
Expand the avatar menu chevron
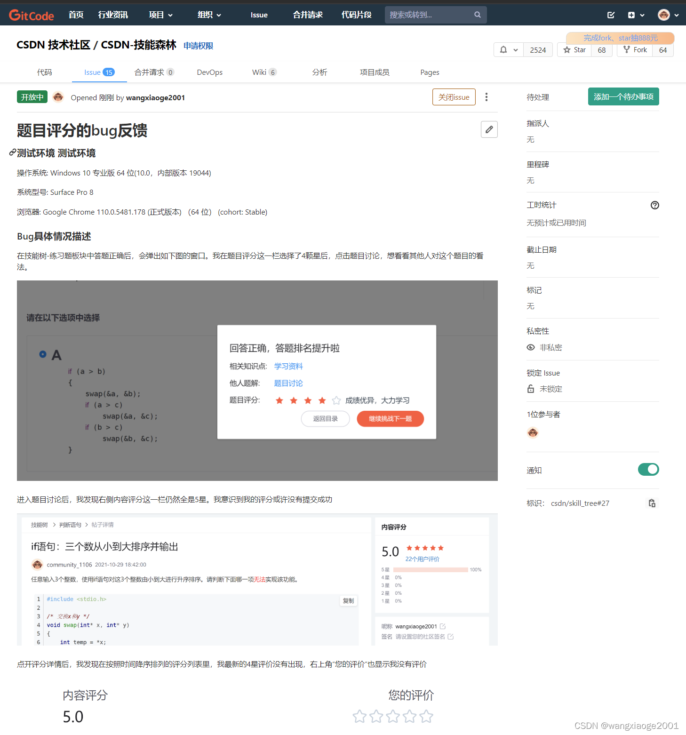(x=677, y=16)
